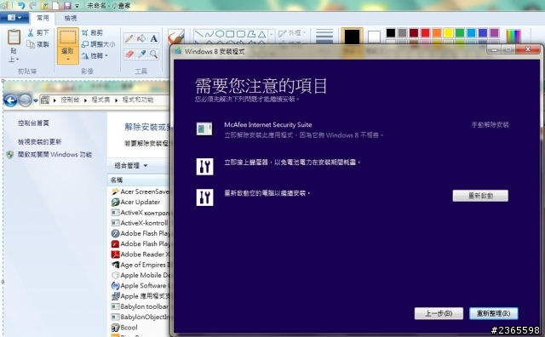
Task: Switch to the Home ribbon tab
Action: [x=43, y=18]
